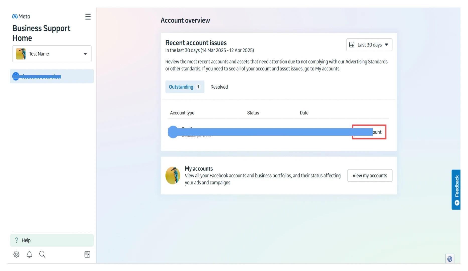Screen dimensions: 468x271
Task: Open the Test Name account selector dropdown
Action: 52,54
